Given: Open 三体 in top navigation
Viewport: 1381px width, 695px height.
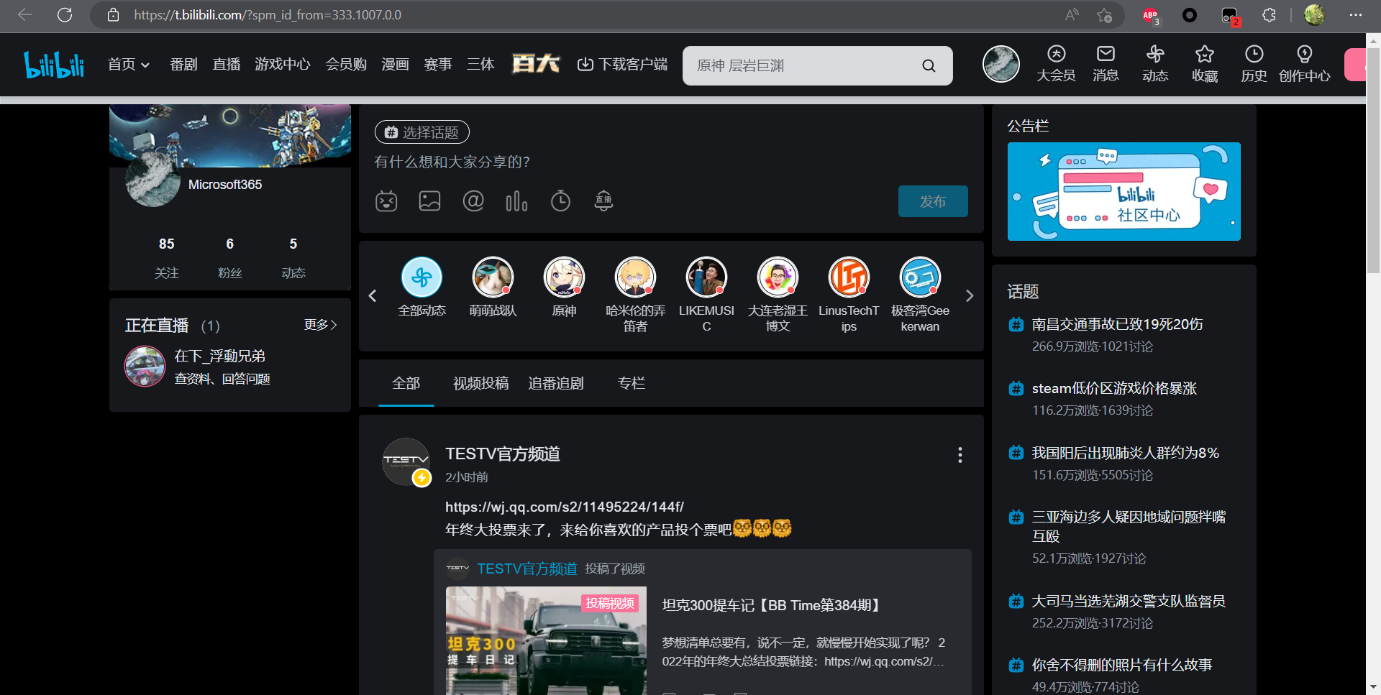Looking at the screenshot, I should coord(480,64).
